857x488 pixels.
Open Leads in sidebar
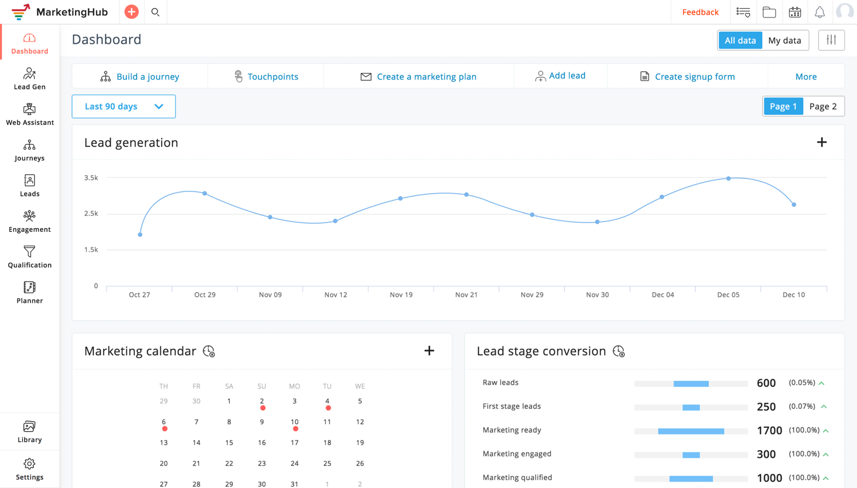[x=30, y=185]
